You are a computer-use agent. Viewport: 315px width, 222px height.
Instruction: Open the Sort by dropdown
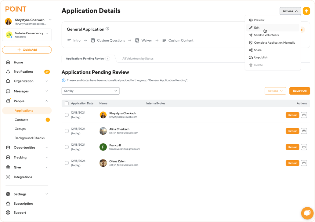[x=90, y=91]
